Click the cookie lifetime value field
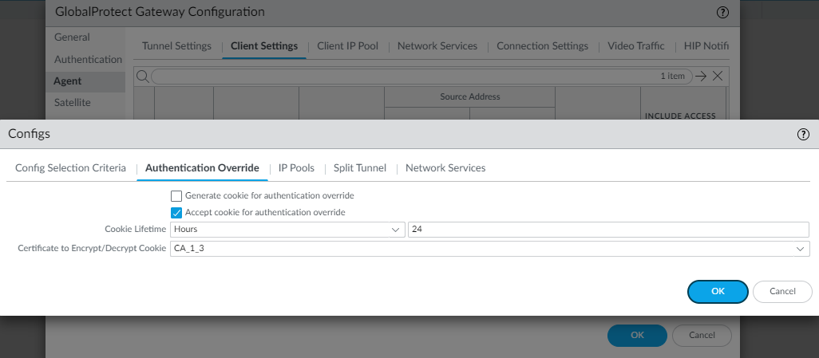The image size is (819, 358). click(608, 230)
